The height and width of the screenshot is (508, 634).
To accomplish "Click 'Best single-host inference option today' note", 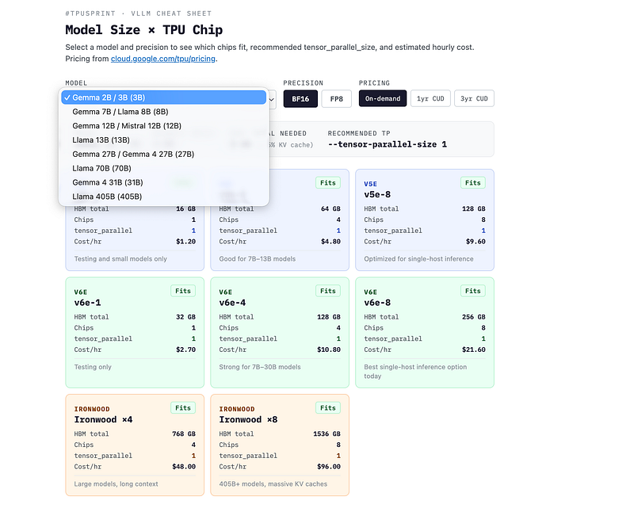I will [x=415, y=372].
